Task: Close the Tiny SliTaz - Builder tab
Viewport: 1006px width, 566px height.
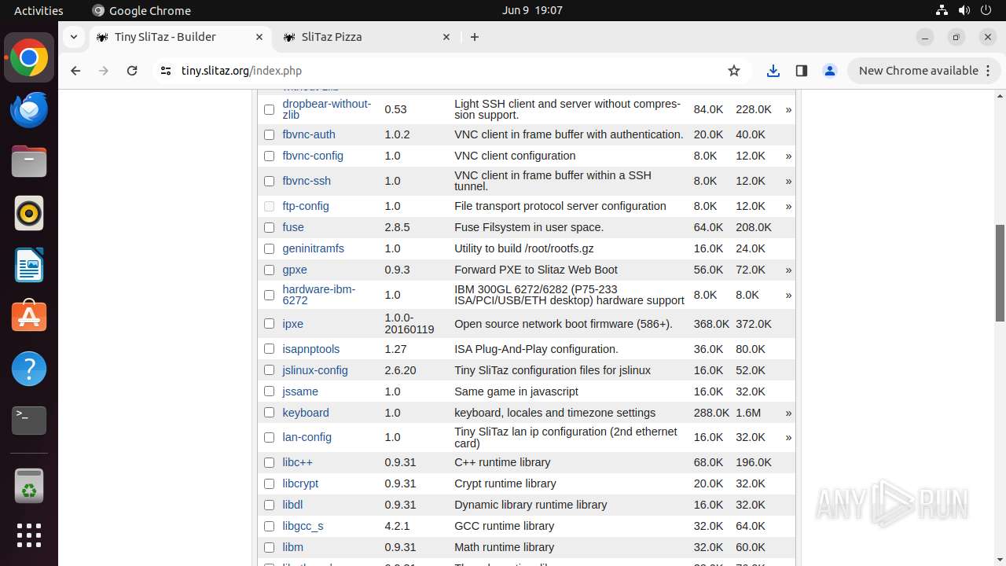Action: (x=259, y=37)
